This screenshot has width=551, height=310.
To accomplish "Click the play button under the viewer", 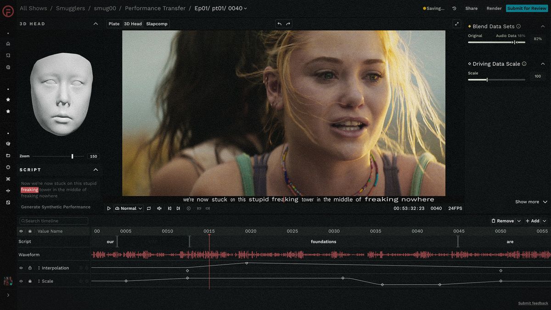I will (x=109, y=209).
